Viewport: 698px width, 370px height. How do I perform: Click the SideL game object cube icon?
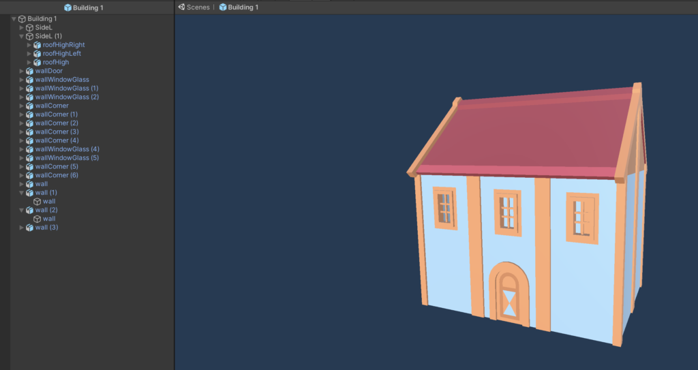29,27
